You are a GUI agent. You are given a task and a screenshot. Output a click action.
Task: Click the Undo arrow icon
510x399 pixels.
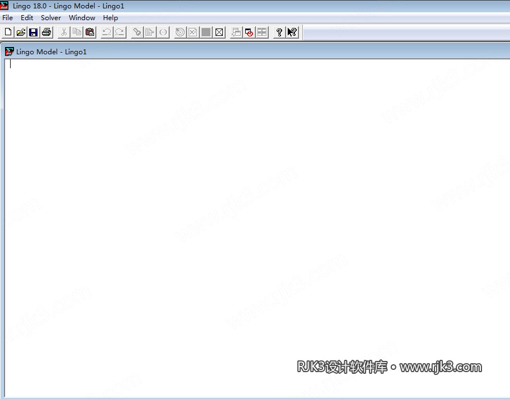107,32
